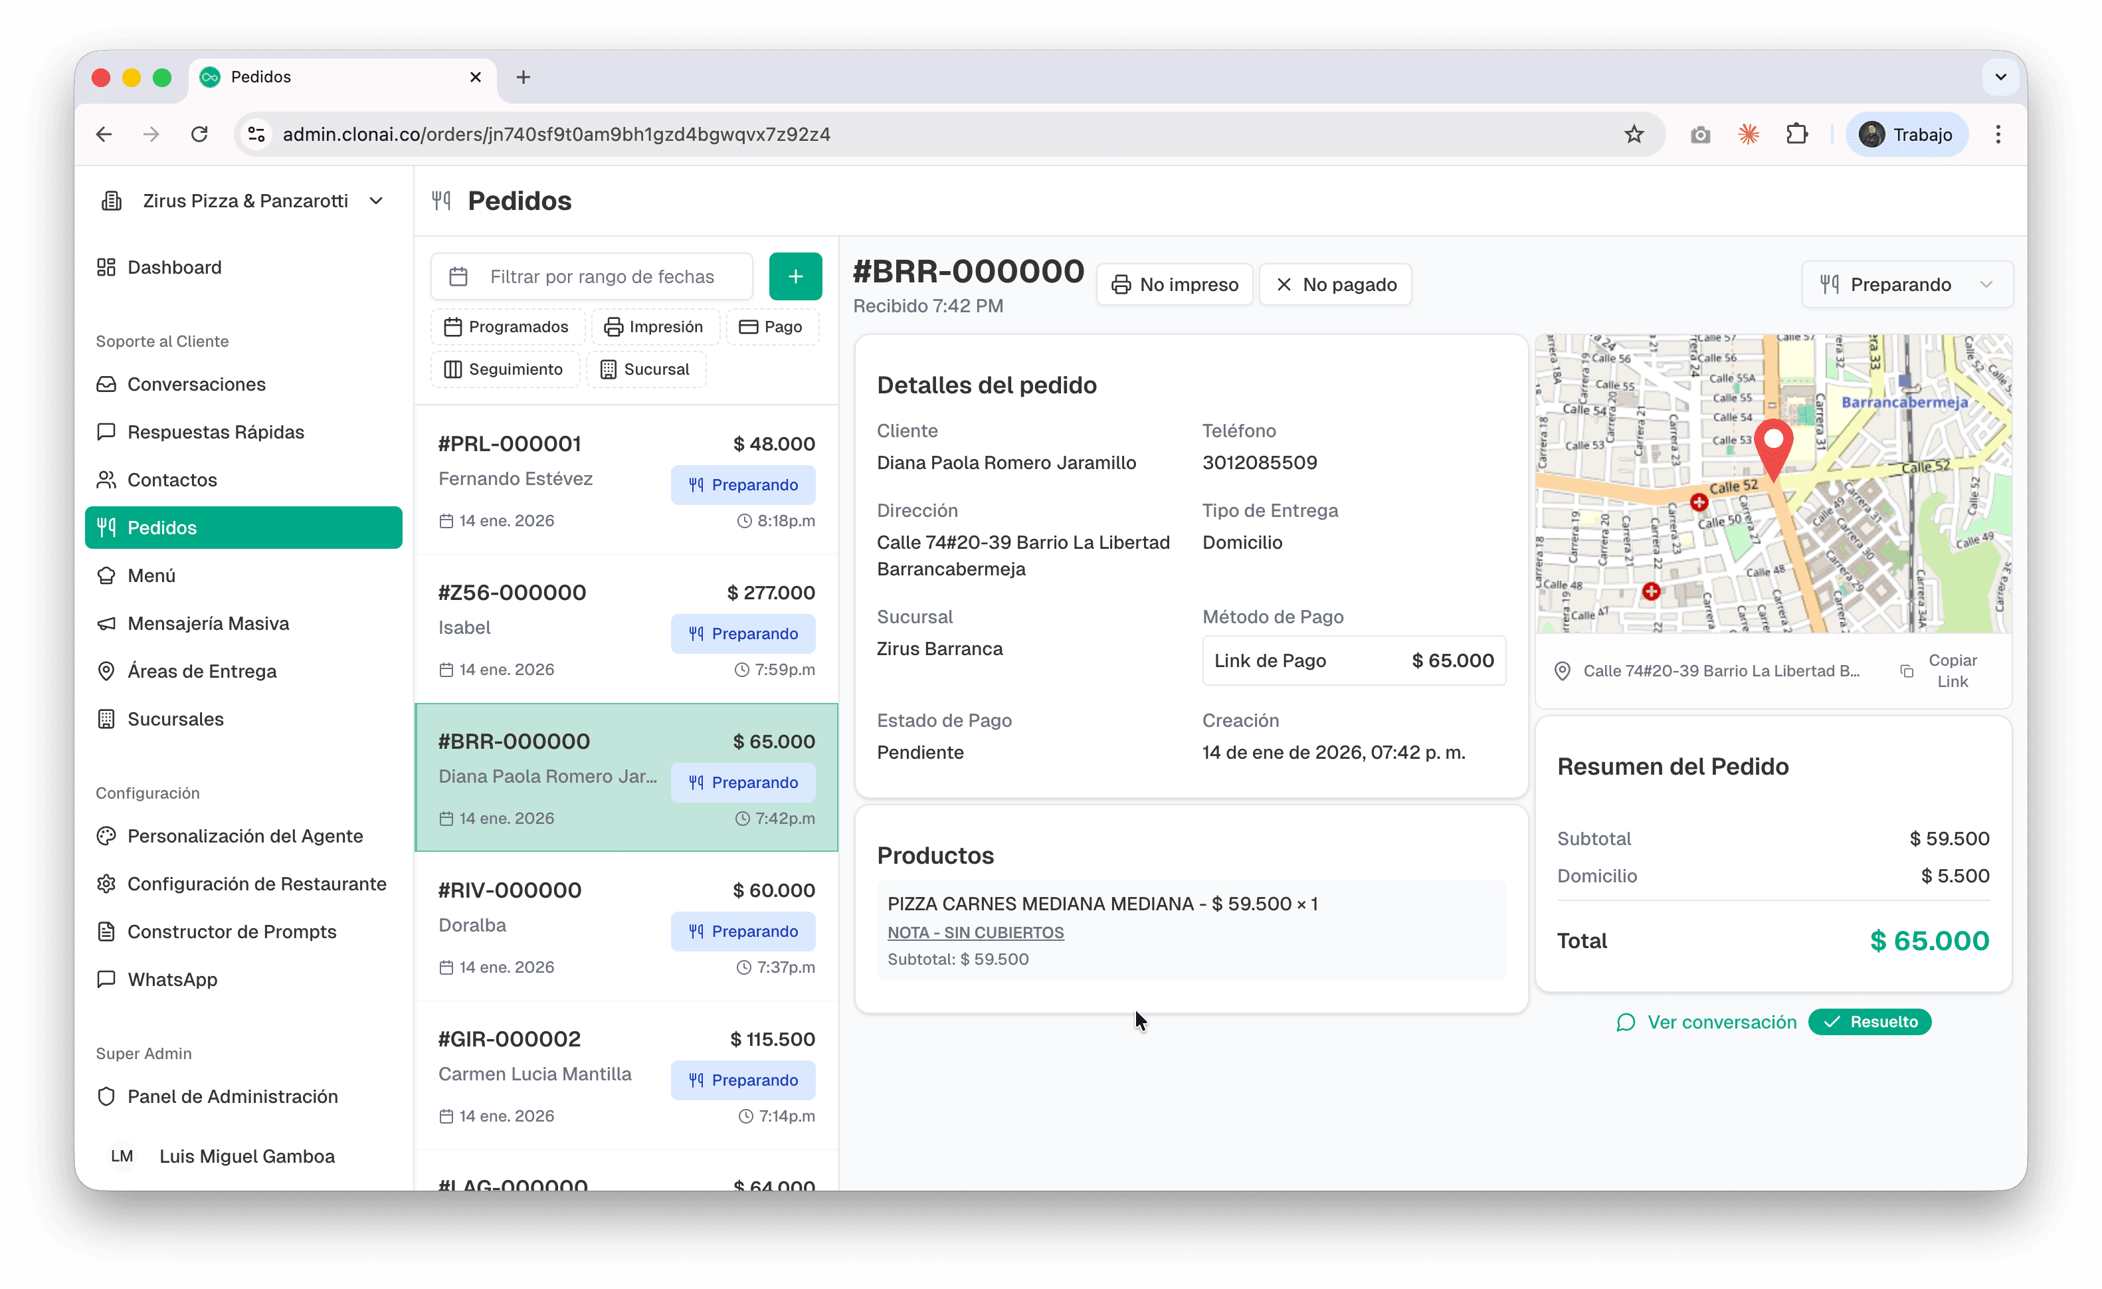Click the Constructor de Prompts document icon
The image size is (2102, 1289).
tap(106, 932)
